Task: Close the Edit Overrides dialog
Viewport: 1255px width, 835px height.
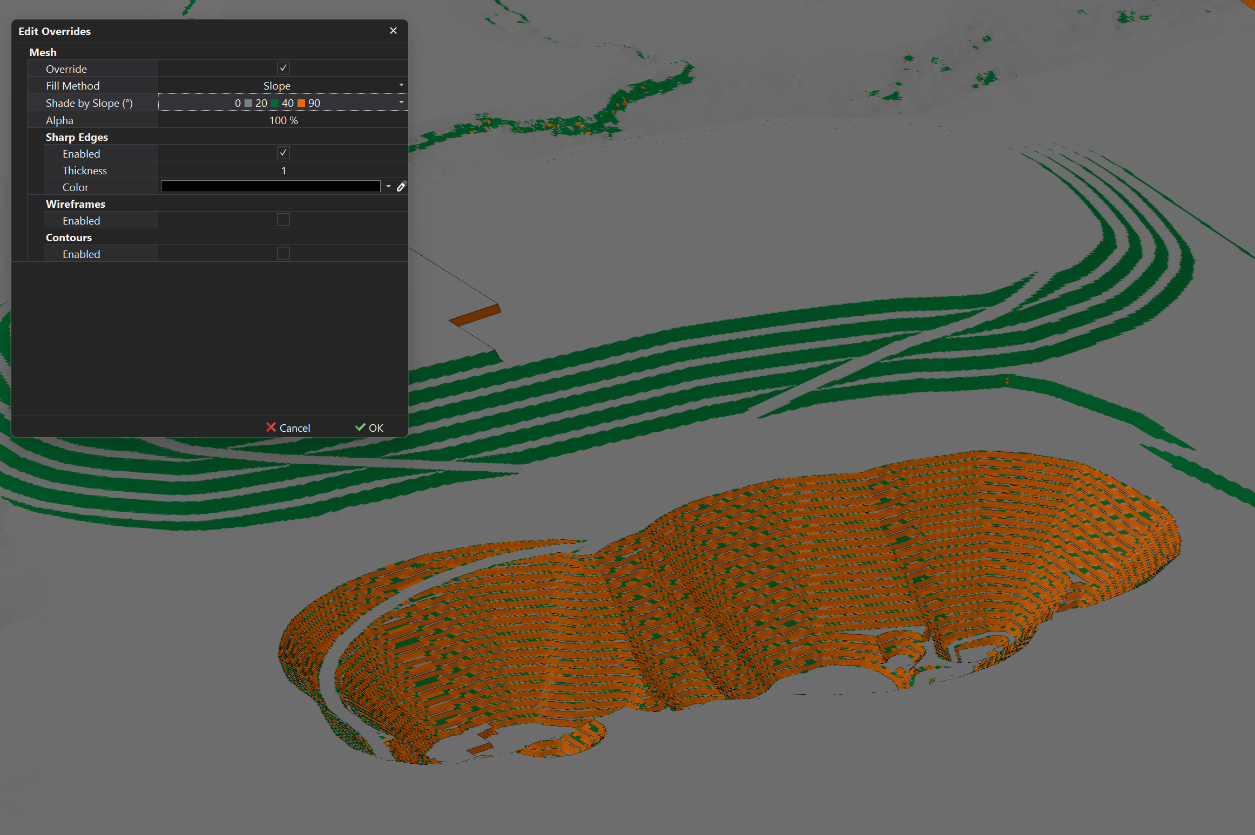Action: tap(393, 31)
